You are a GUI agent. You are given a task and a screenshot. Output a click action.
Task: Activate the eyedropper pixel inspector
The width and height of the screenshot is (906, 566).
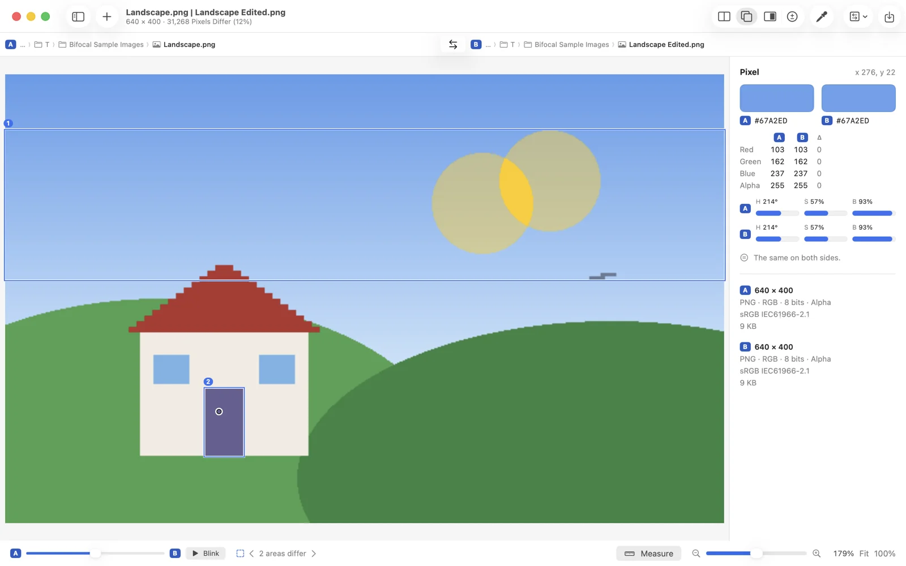(821, 16)
